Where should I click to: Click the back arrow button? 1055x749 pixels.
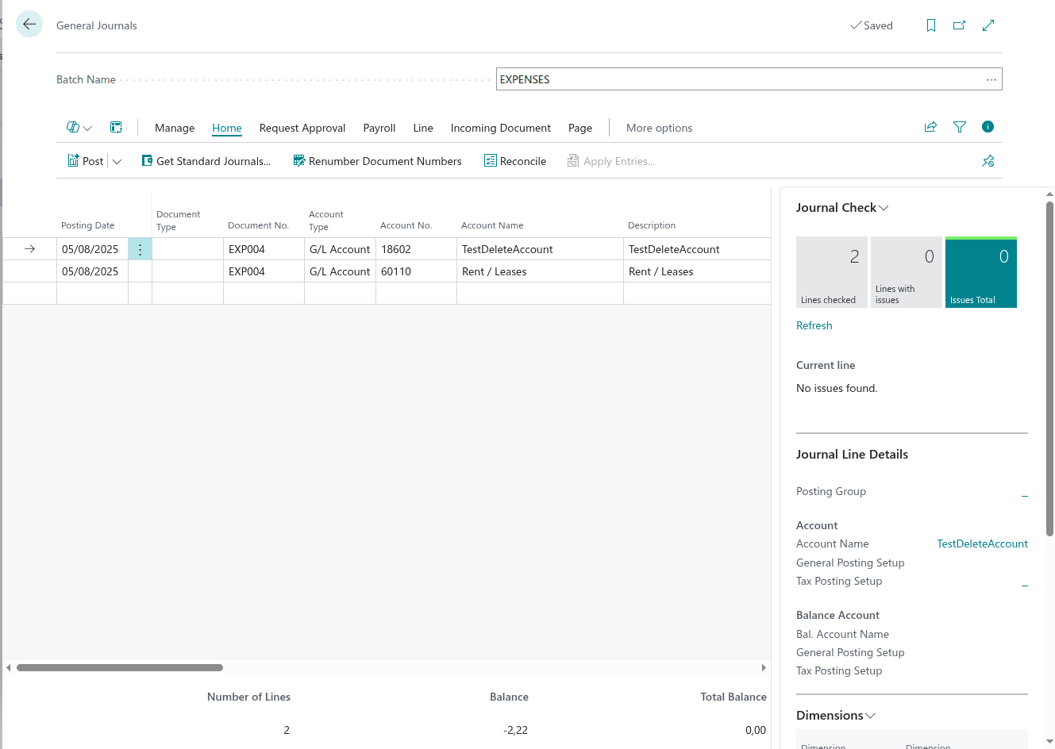29,25
